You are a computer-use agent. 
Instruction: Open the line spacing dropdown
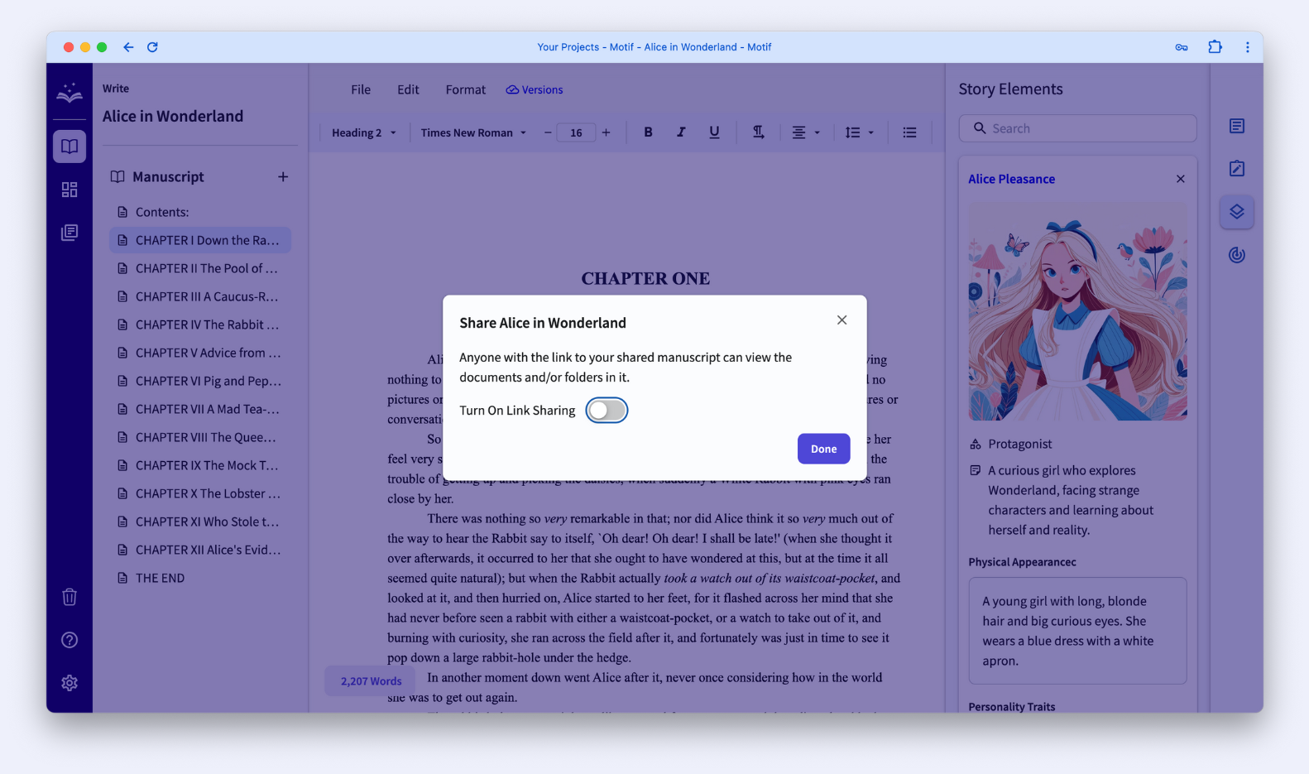click(860, 132)
